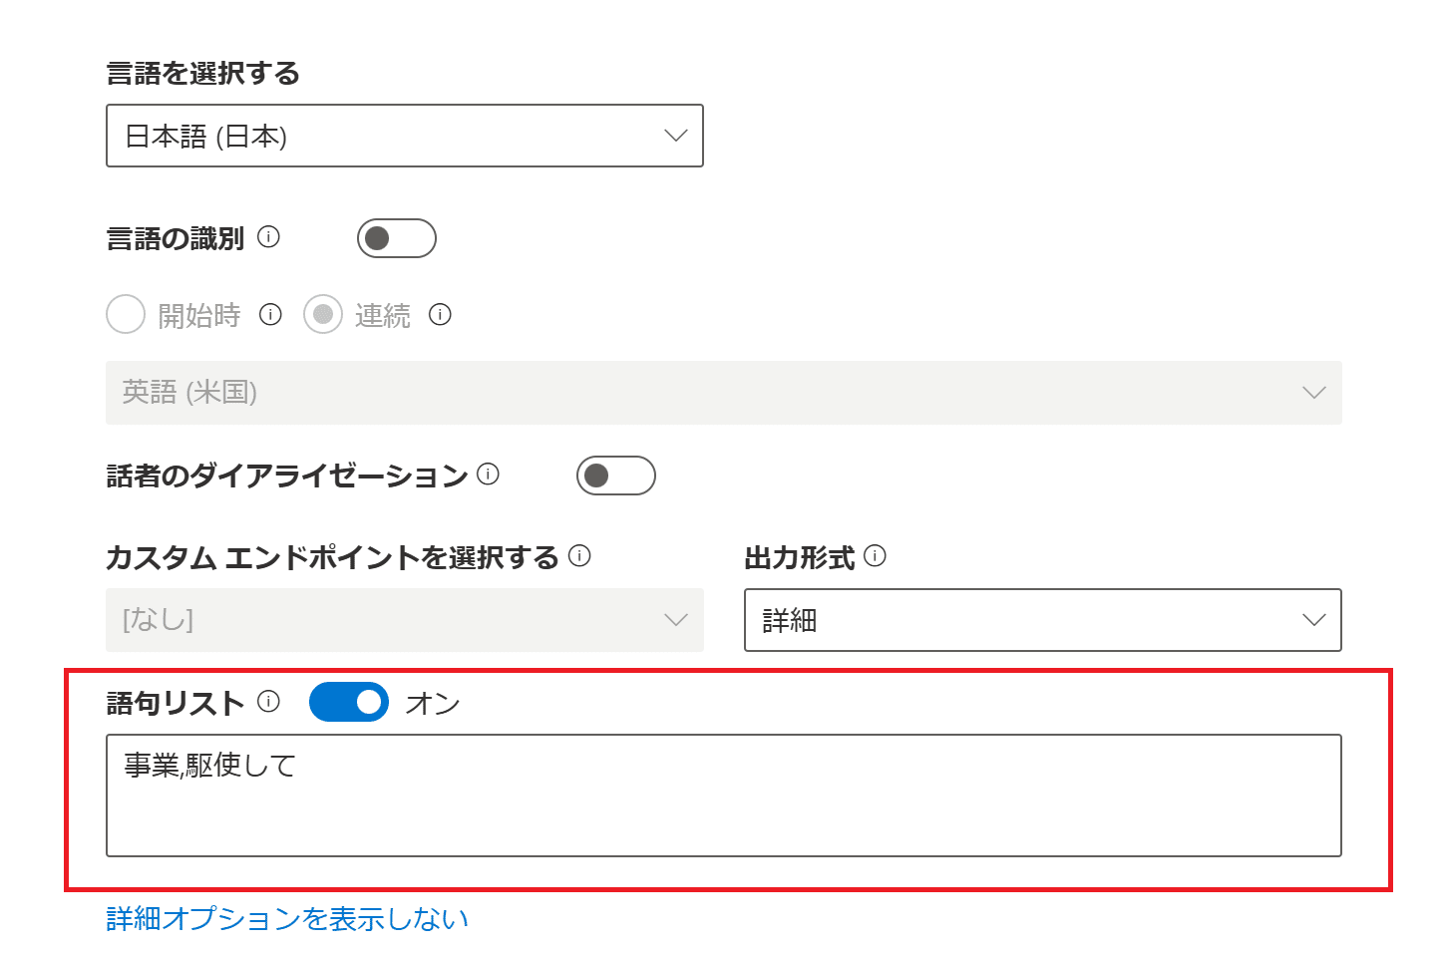The width and height of the screenshot is (1443, 954).
Task: Click the chevron arrow of 詳細 output dropdown
Action: tap(1314, 620)
